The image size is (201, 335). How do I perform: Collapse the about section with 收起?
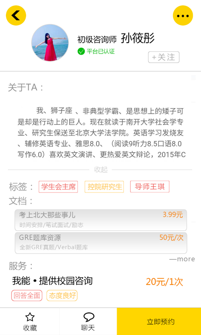(100, 170)
